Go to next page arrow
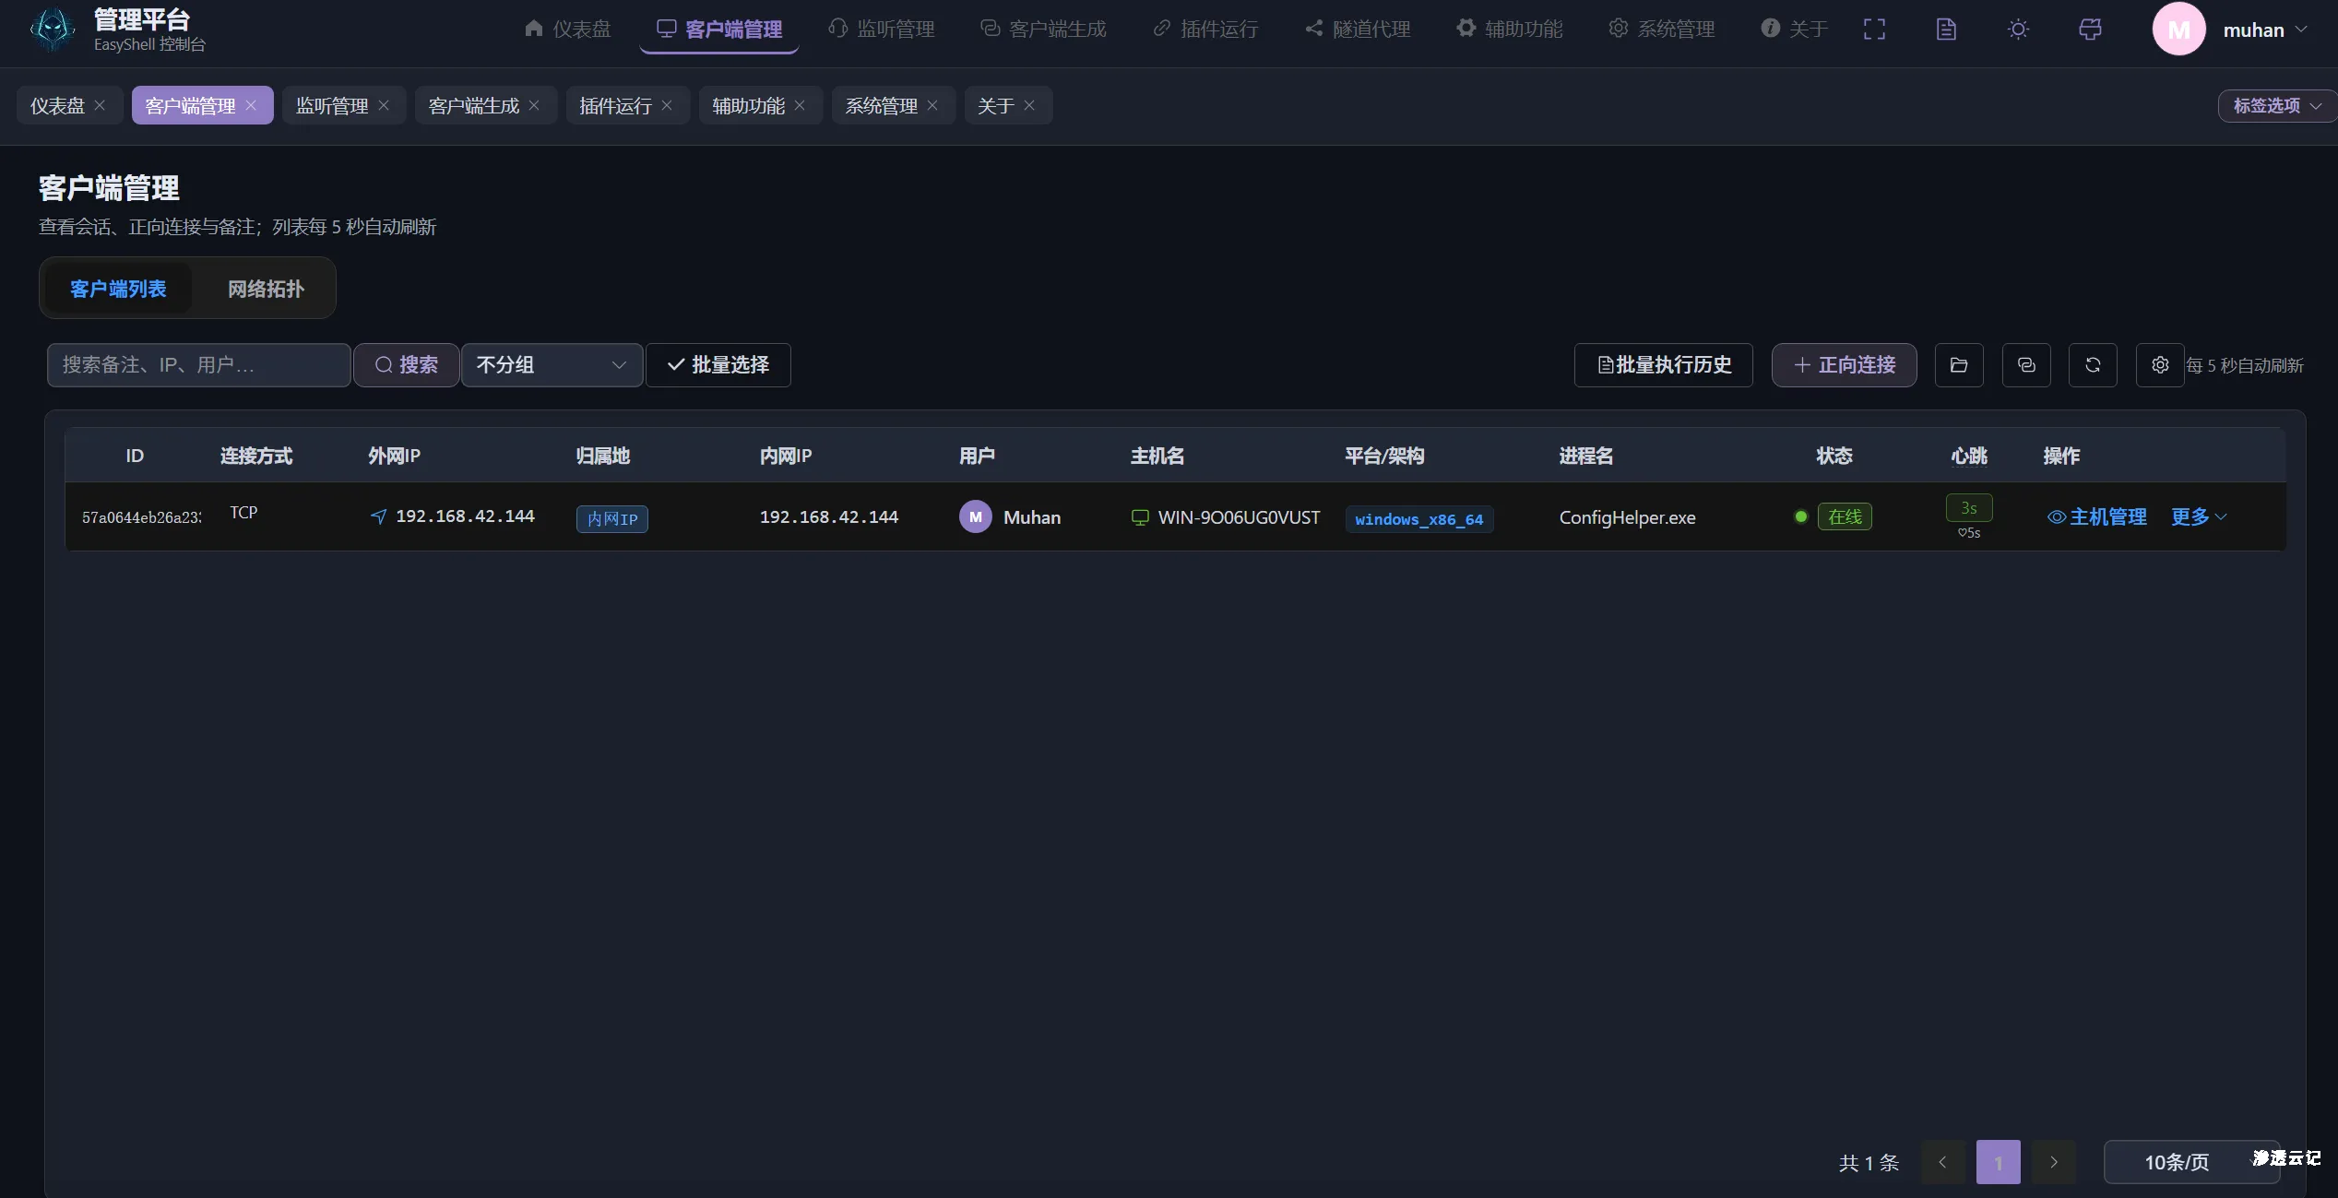This screenshot has width=2338, height=1198. tap(2054, 1162)
